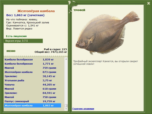Click the Есть лицензия label
This screenshot has height=114, width=152.
[16, 36]
